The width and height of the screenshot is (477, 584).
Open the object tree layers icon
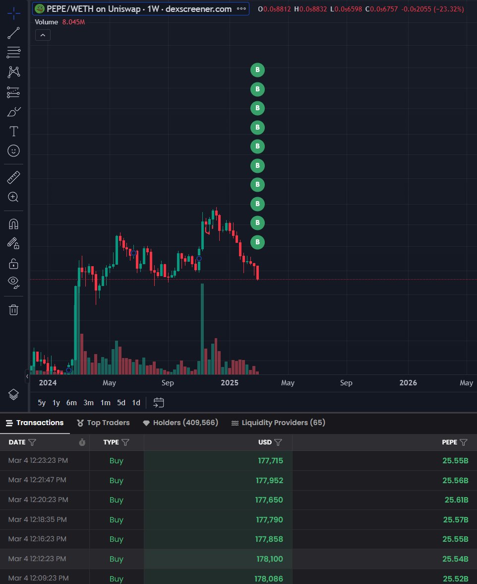13,394
